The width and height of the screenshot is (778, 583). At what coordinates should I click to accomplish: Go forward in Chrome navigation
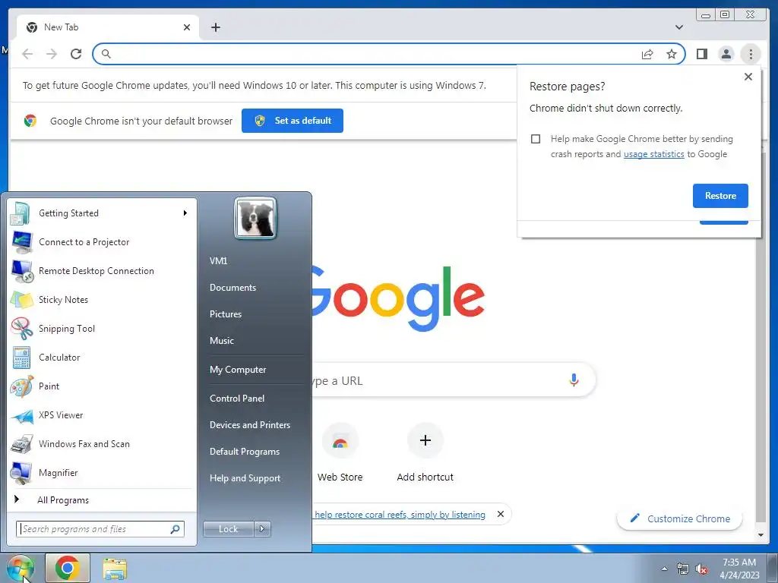(x=52, y=54)
